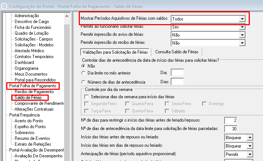Open 'Permitir impressão do aviso de férias' dropdown
The height and width of the screenshot is (161, 263).
241,35
